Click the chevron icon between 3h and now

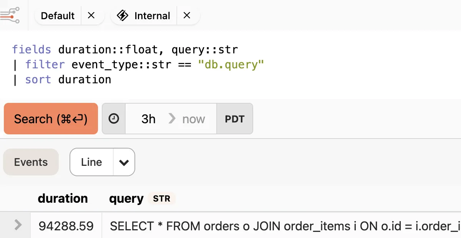(172, 119)
